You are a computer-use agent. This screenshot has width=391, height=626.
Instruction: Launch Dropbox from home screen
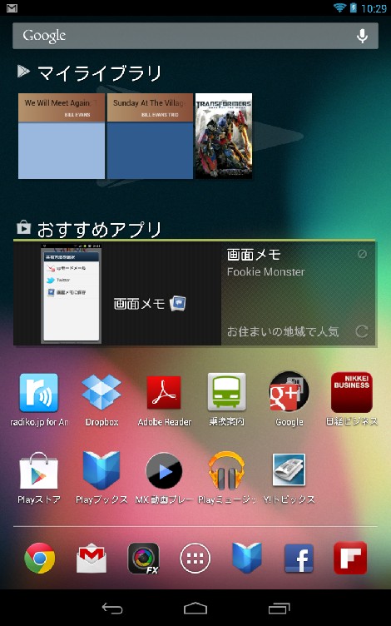pos(101,393)
